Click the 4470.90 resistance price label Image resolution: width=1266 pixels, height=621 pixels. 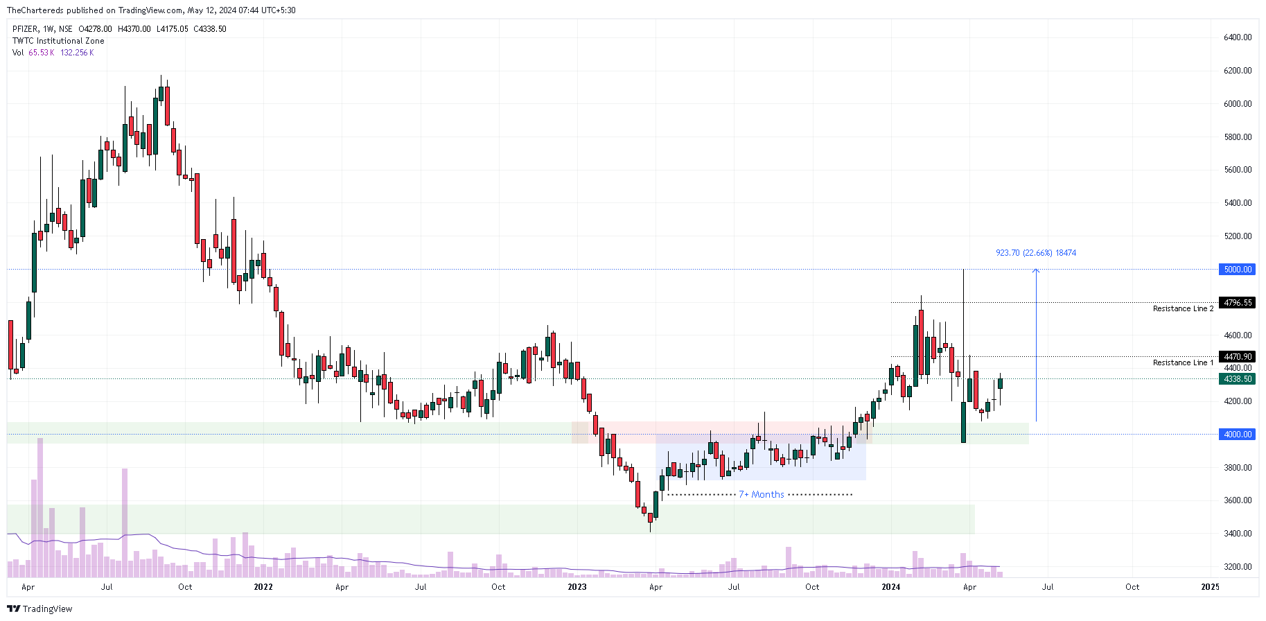click(x=1237, y=357)
